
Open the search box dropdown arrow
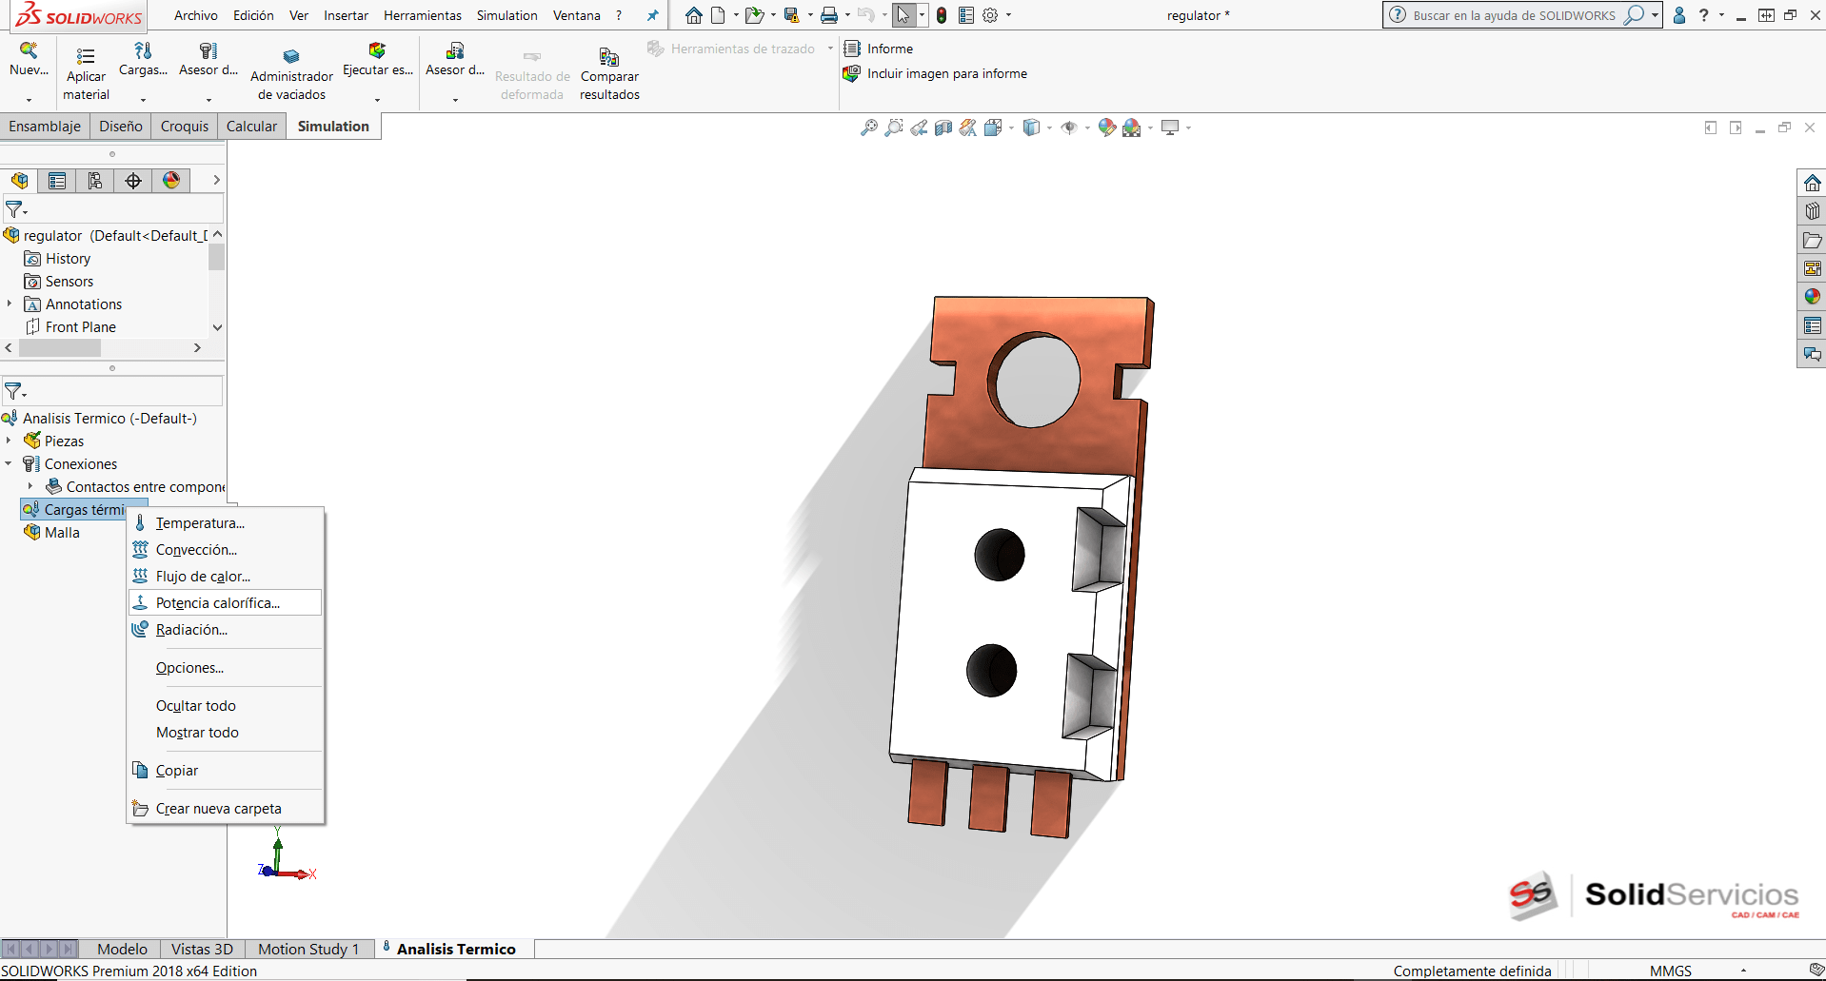pyautogui.click(x=1655, y=15)
